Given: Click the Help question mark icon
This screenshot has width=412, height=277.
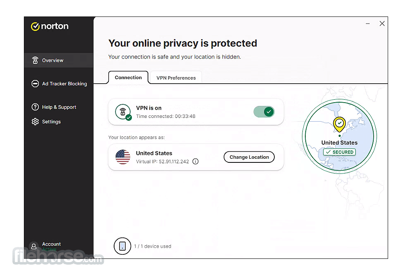Looking at the screenshot, I should point(35,107).
